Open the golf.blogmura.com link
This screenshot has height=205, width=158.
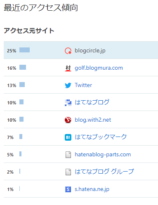[99, 68]
